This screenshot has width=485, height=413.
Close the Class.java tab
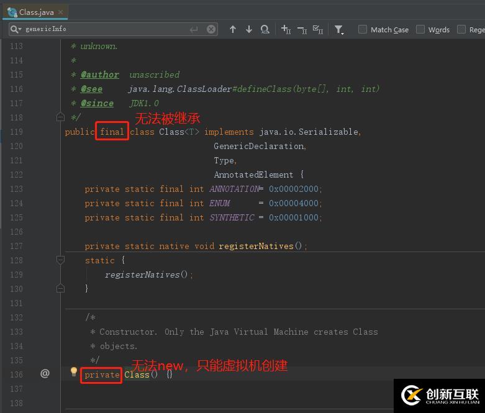(61, 12)
